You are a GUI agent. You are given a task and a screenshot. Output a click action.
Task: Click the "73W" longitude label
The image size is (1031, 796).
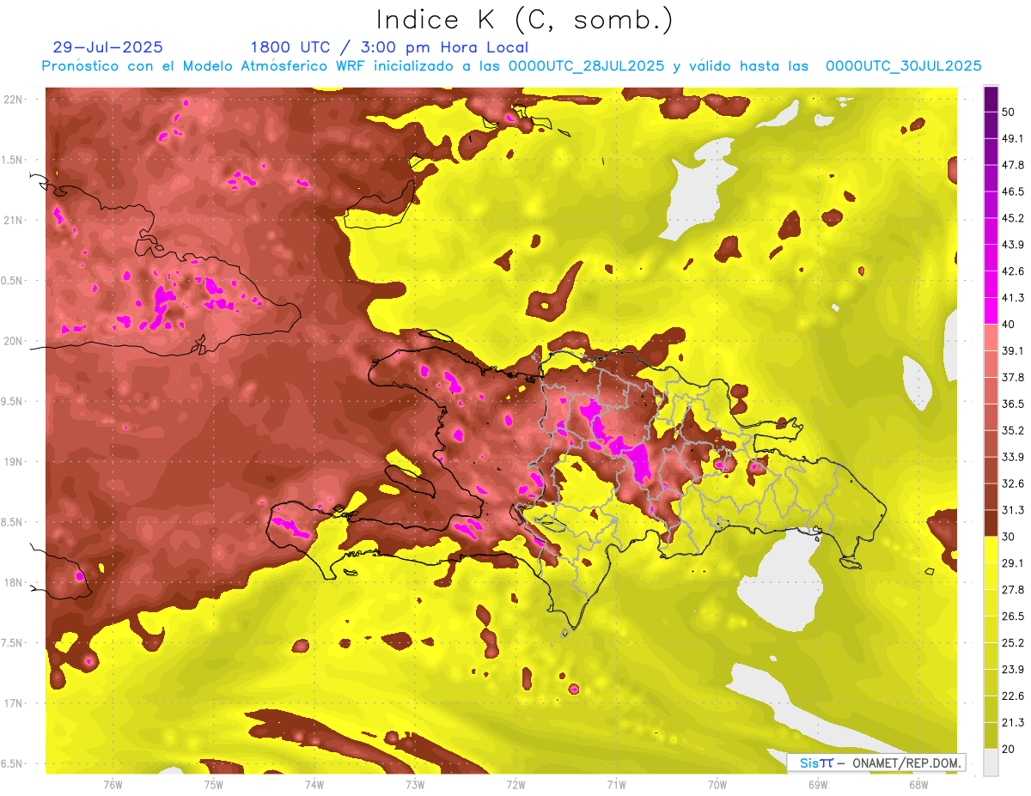coord(415,785)
